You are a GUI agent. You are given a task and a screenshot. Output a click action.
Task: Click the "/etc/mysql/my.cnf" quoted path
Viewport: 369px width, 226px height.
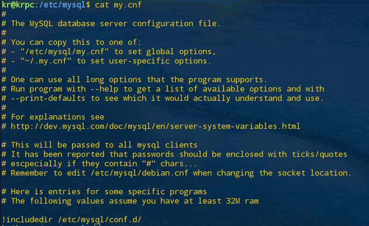(x=65, y=52)
